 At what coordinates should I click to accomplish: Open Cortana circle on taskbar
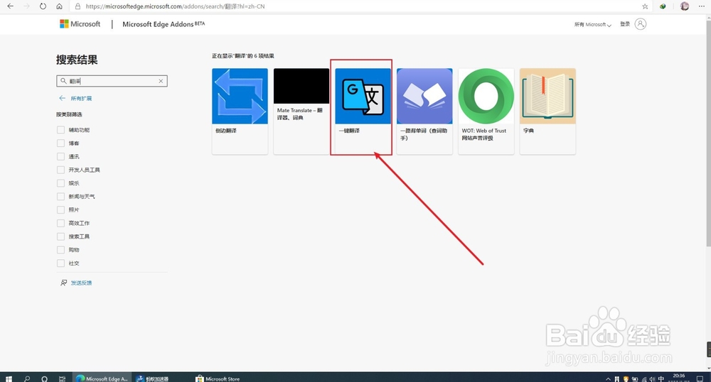click(x=44, y=378)
